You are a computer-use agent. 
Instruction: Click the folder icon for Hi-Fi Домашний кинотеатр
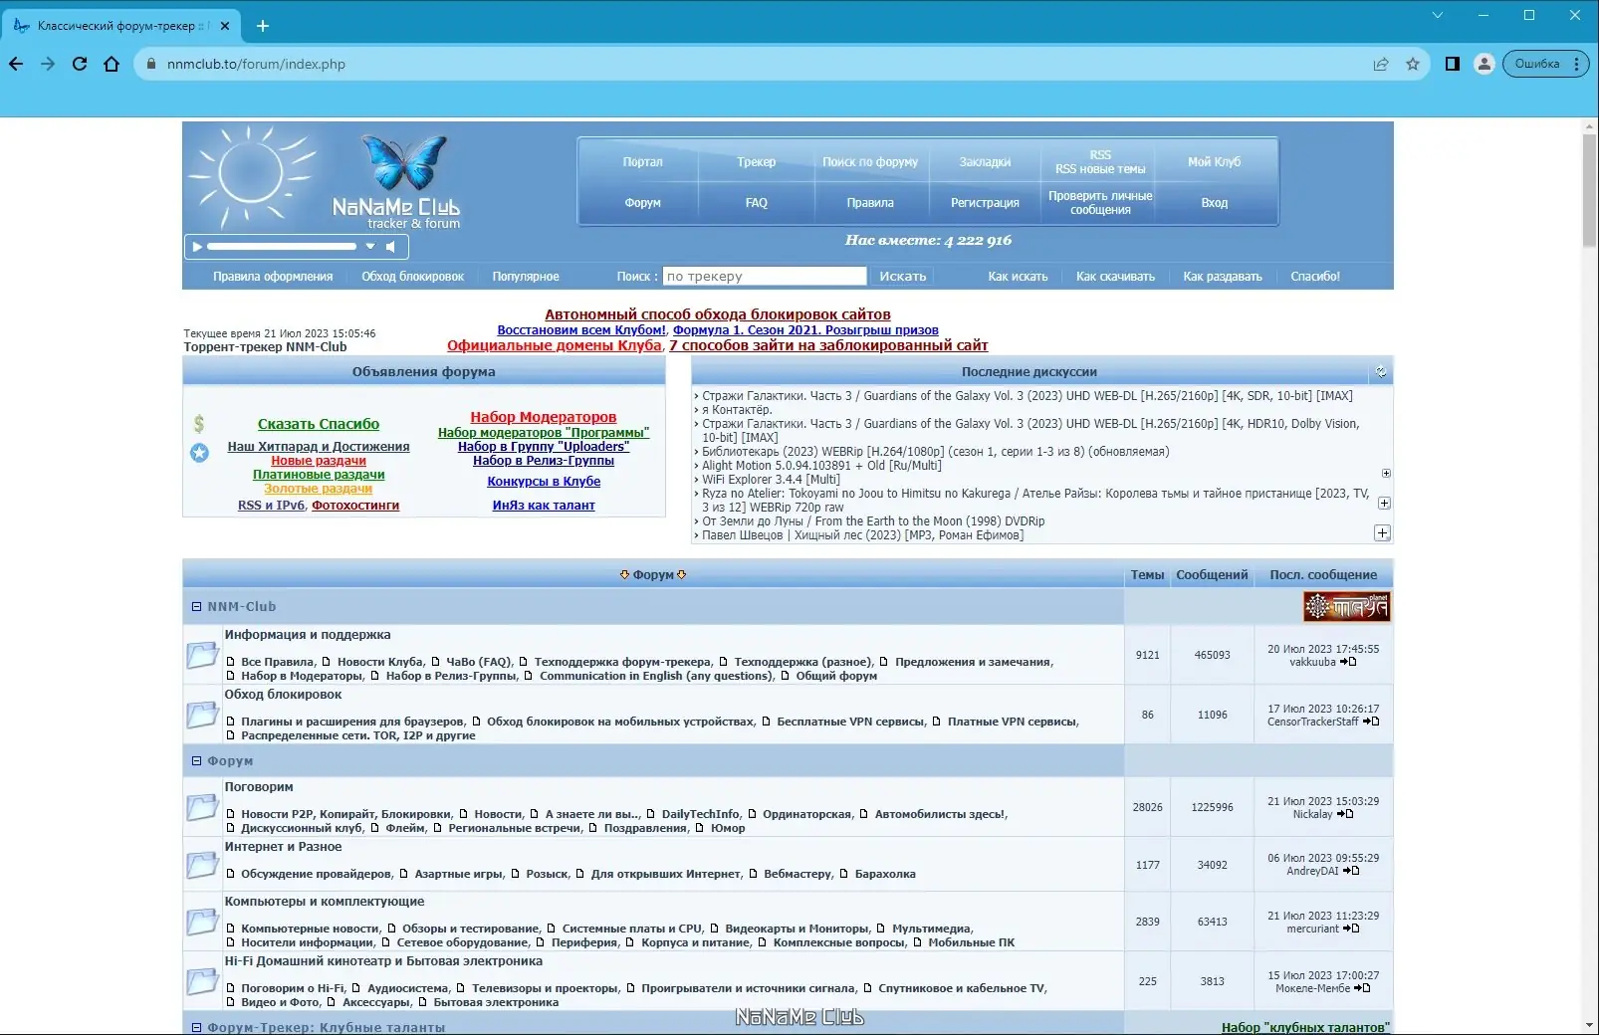(202, 981)
